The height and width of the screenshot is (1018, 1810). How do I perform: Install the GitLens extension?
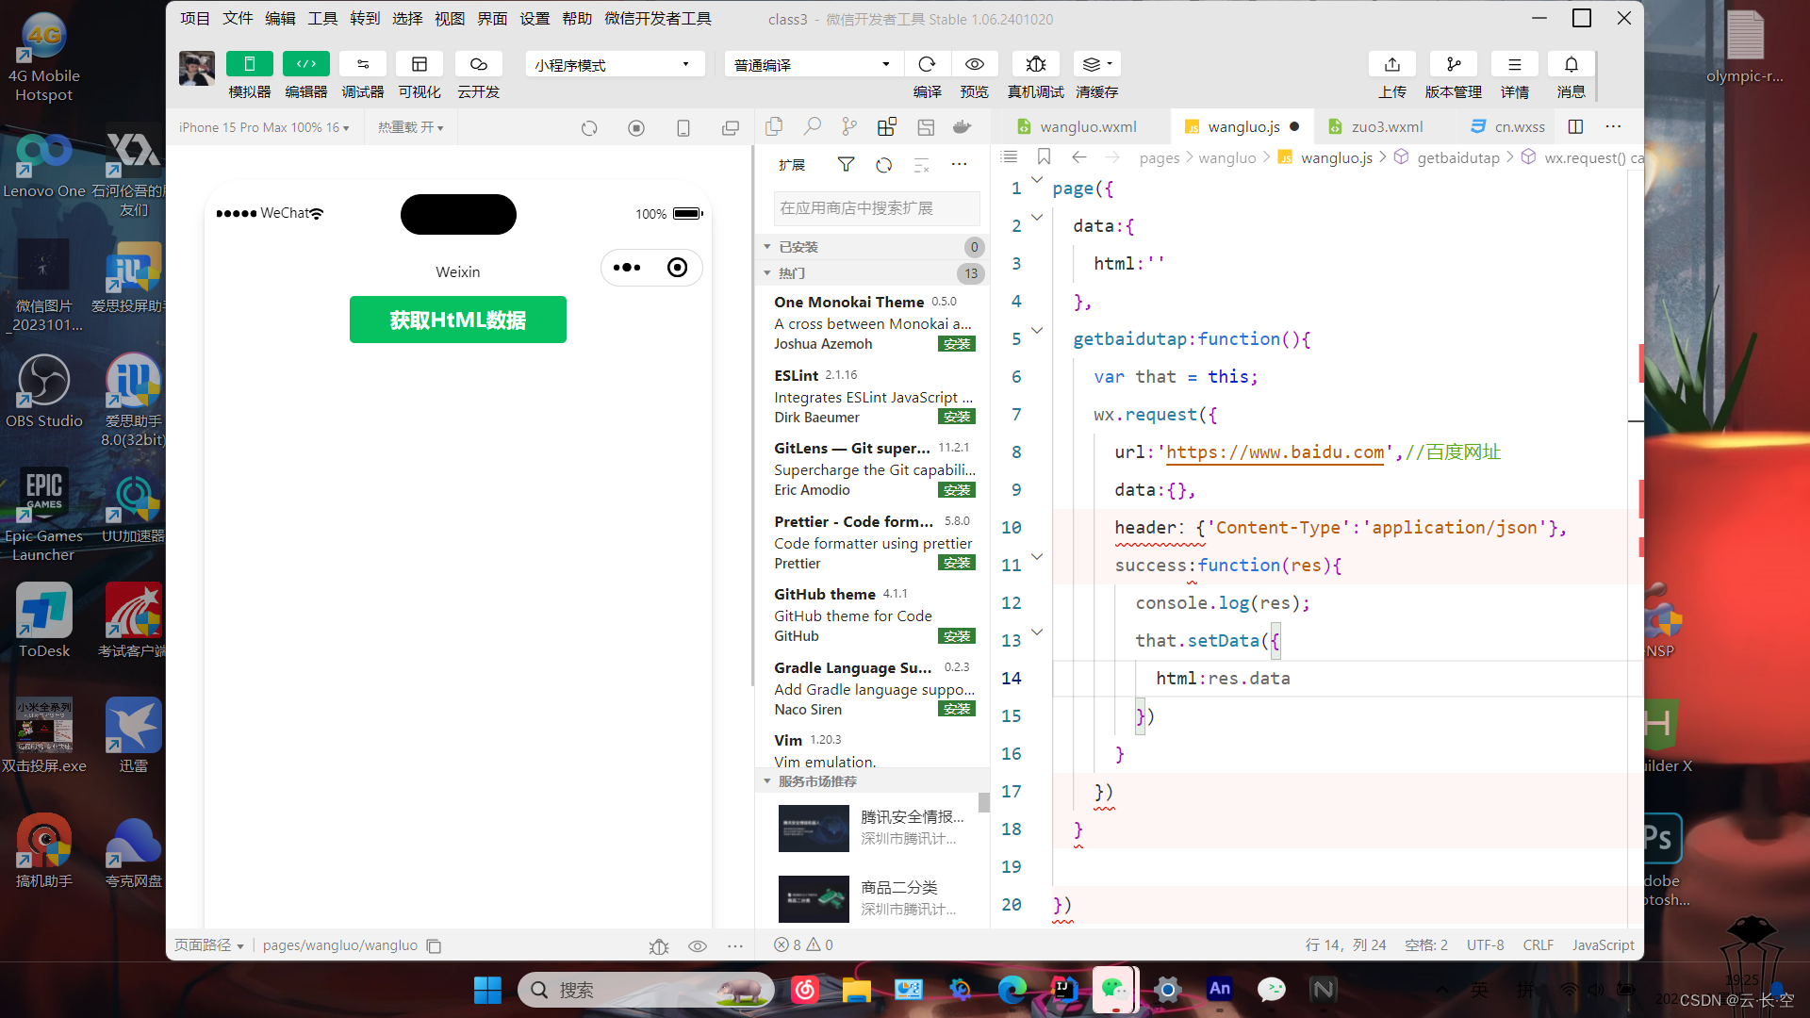[957, 490]
